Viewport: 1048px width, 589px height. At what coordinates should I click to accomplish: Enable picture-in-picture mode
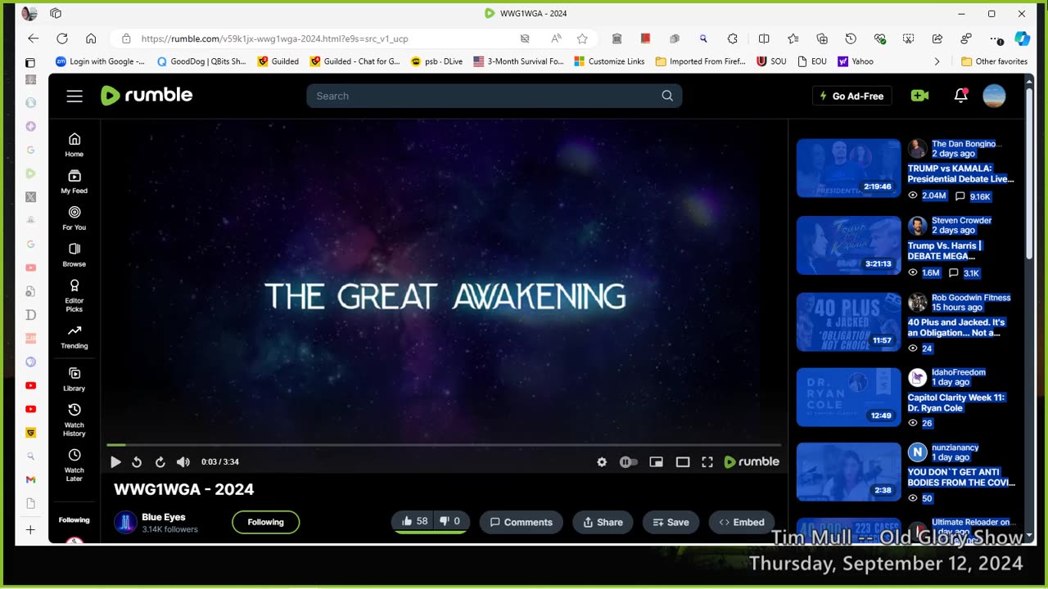point(656,462)
